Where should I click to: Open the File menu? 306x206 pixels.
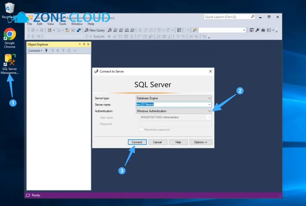coord(30,24)
